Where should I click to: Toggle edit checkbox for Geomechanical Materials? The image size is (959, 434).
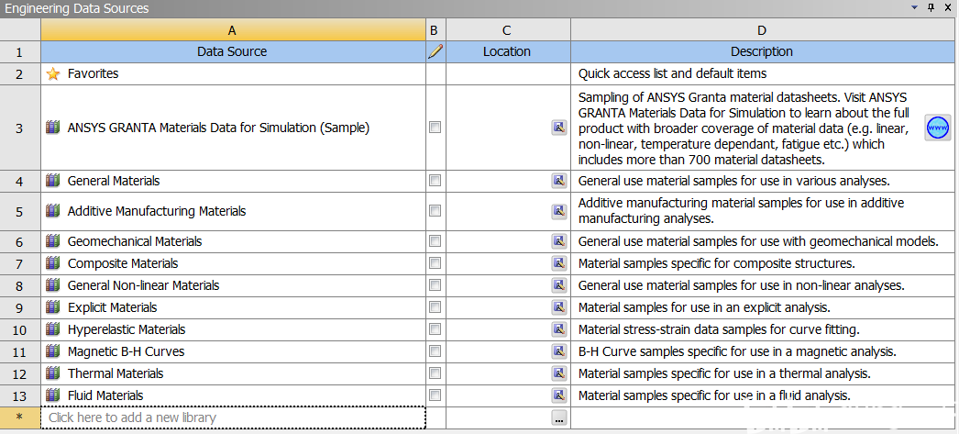click(435, 241)
